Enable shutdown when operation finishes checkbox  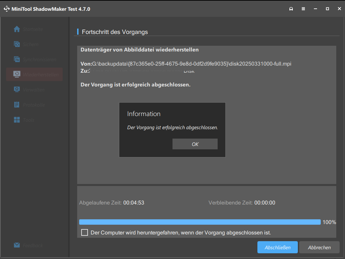coord(85,232)
